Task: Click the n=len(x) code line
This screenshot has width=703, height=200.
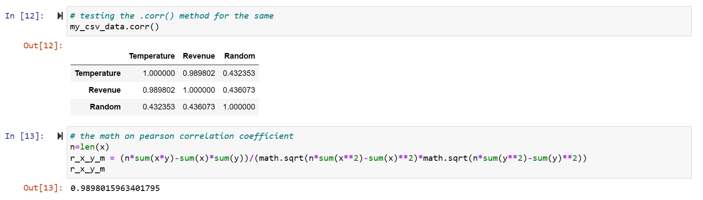Action: (x=90, y=147)
